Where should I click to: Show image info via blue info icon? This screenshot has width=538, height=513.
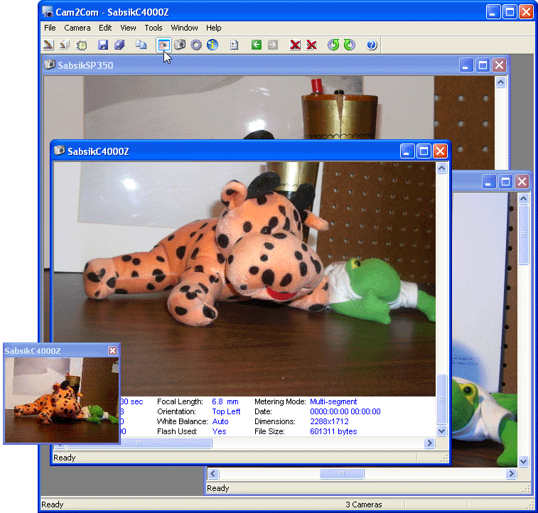(x=212, y=45)
